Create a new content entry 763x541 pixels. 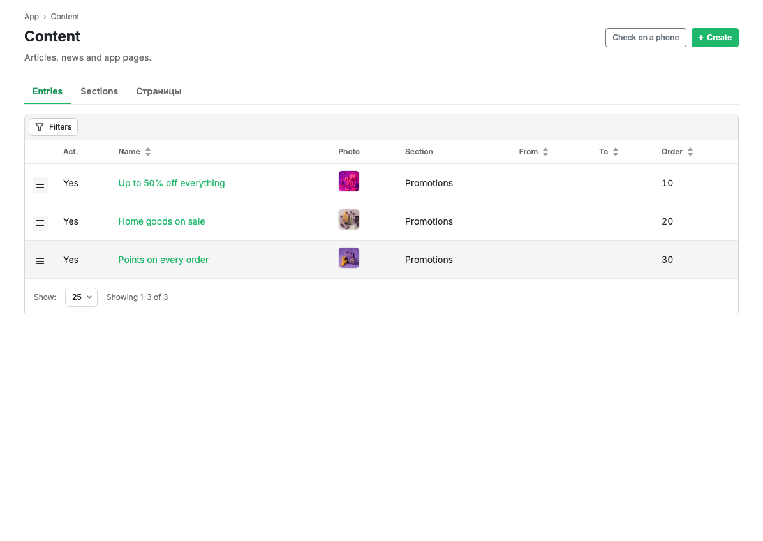[x=715, y=38]
